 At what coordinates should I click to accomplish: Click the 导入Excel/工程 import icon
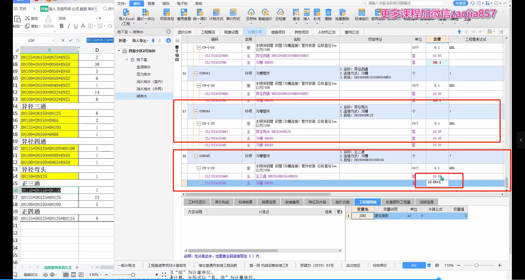[x=126, y=13]
